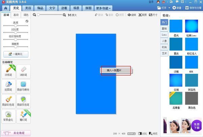The image size is (203, 137).
Task: Select the 魔幻笔 magic pen tool
Action: coord(23,115)
